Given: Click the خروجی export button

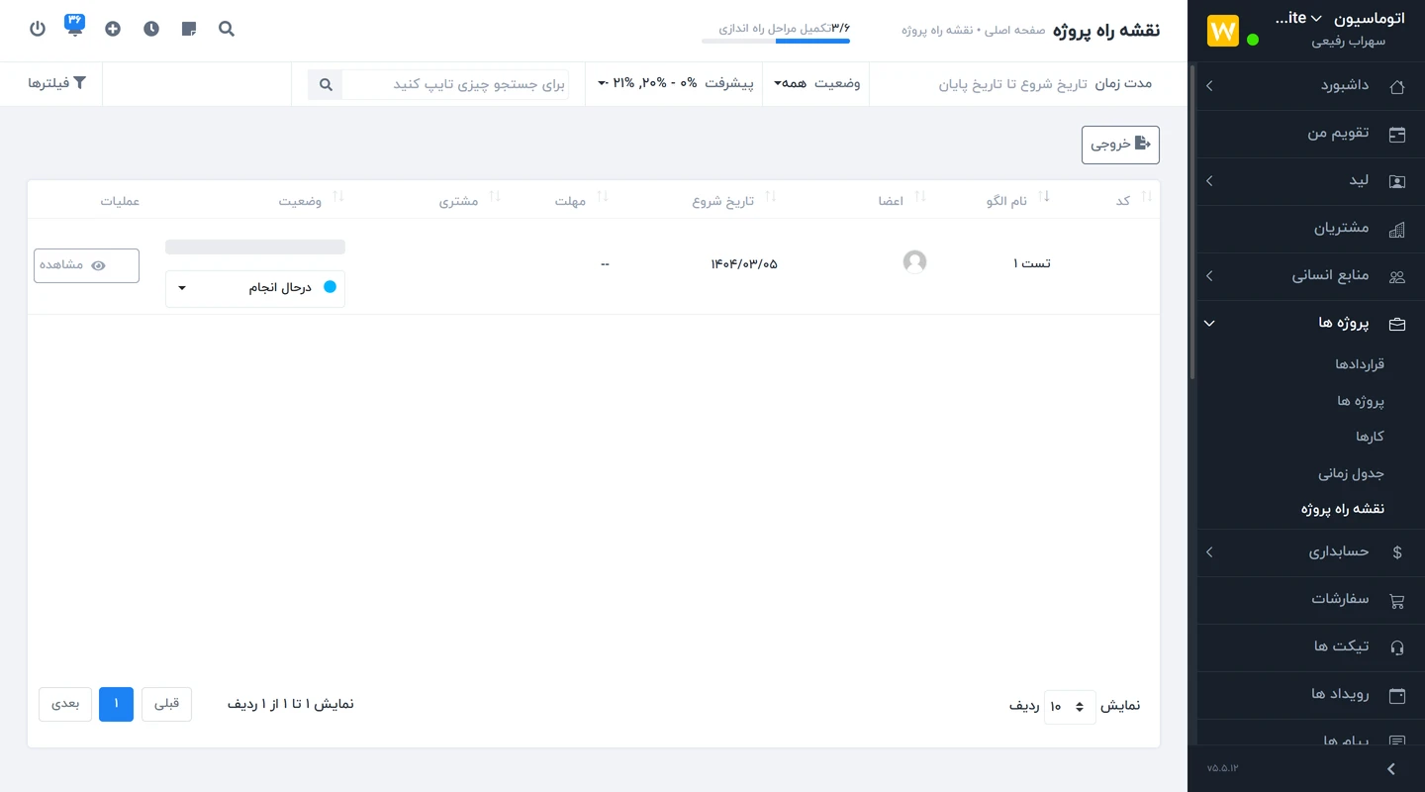Looking at the screenshot, I should (1120, 145).
